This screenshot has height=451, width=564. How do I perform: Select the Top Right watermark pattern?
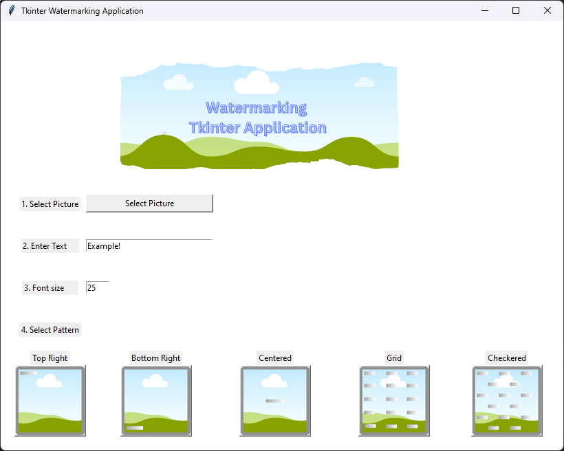point(50,400)
